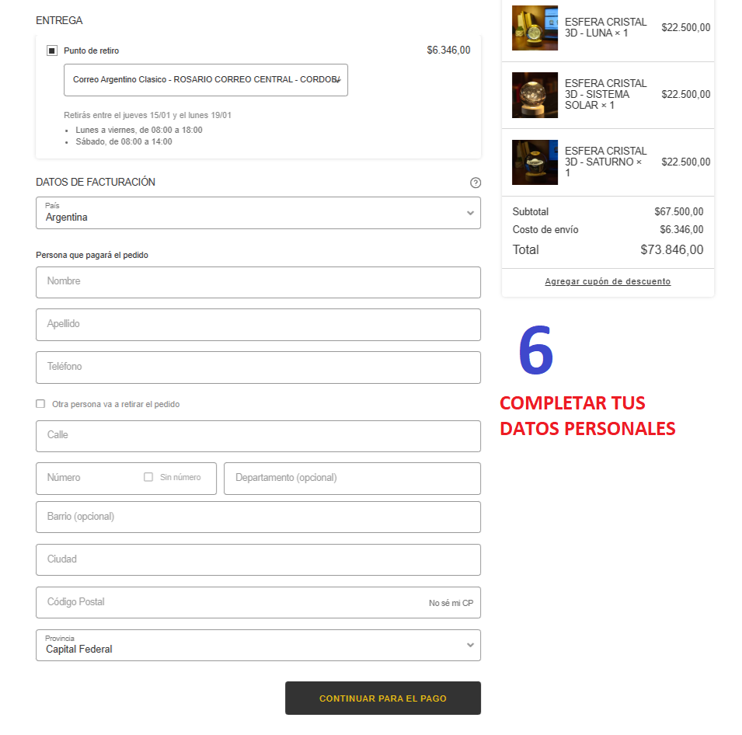
Task: Click the Saturno sphere product thumbnail
Action: pyautogui.click(x=535, y=162)
